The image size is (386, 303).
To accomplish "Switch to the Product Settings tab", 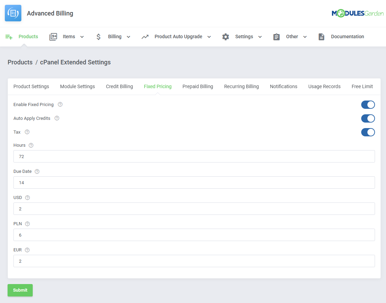I will [x=31, y=86].
